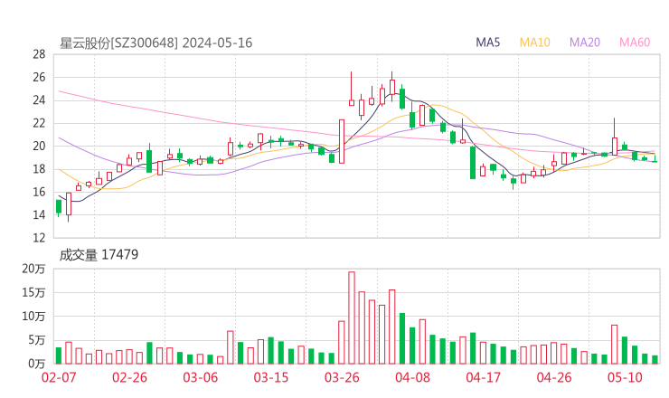Pick the 04-08 date on the timeline
This screenshot has width=669, height=398.
pyautogui.click(x=412, y=378)
